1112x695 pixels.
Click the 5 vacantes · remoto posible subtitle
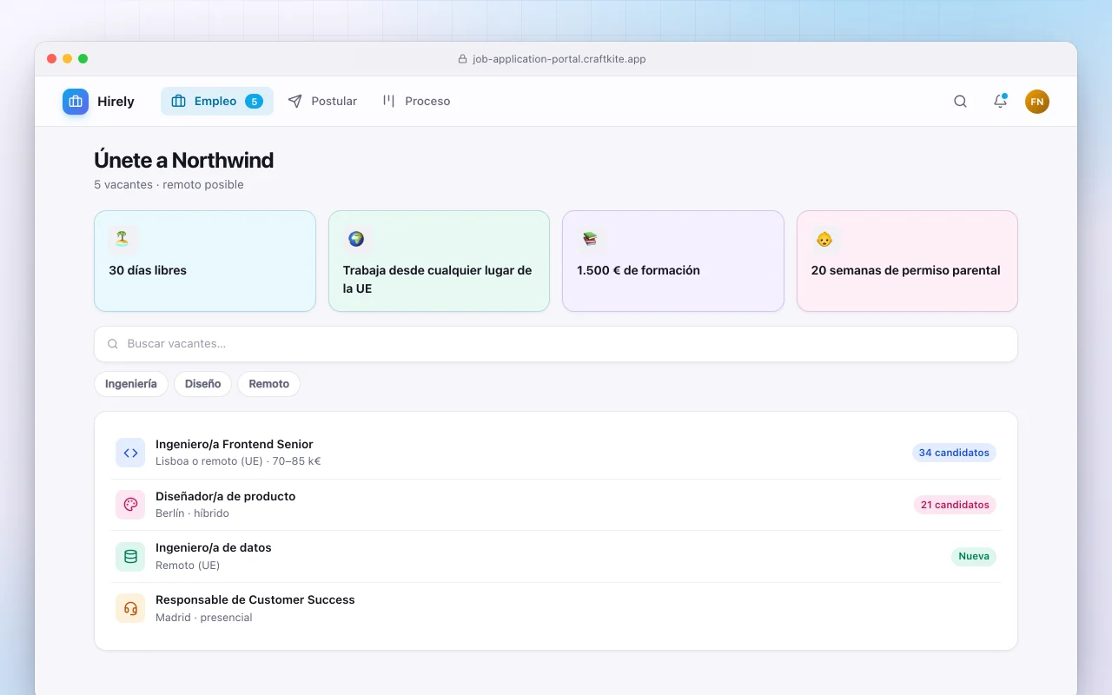pos(169,184)
